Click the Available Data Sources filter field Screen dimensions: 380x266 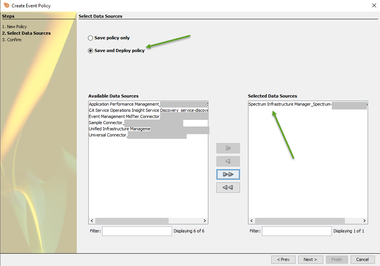tap(137, 231)
